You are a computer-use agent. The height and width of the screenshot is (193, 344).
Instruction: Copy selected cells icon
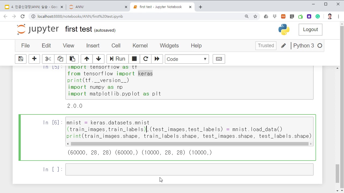pyautogui.click(x=60, y=59)
